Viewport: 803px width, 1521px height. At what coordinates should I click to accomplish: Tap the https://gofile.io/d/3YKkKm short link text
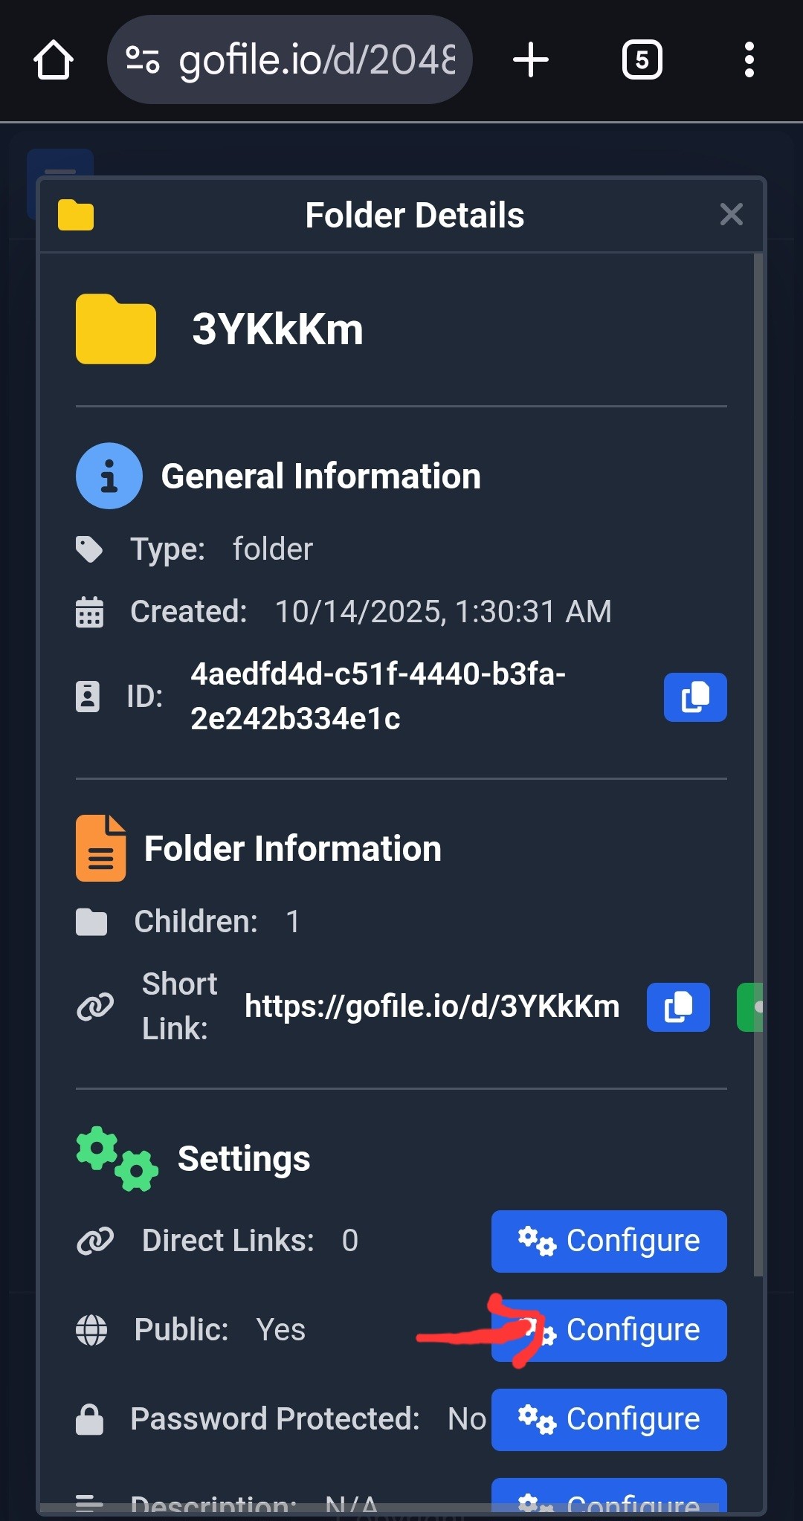click(x=431, y=1007)
